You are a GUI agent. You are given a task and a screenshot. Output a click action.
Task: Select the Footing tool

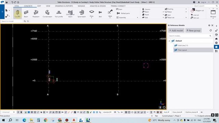click(x=169, y=9)
